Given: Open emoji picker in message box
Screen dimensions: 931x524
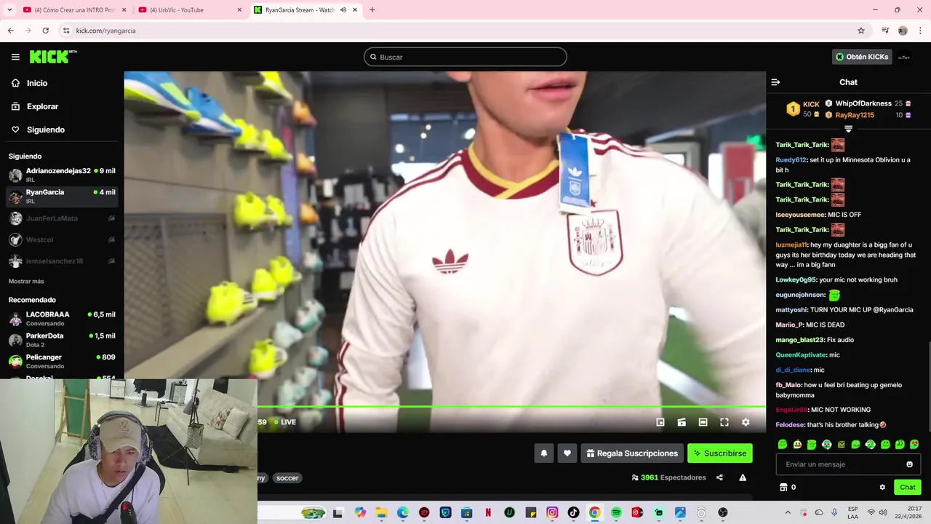Looking at the screenshot, I should coord(909,464).
